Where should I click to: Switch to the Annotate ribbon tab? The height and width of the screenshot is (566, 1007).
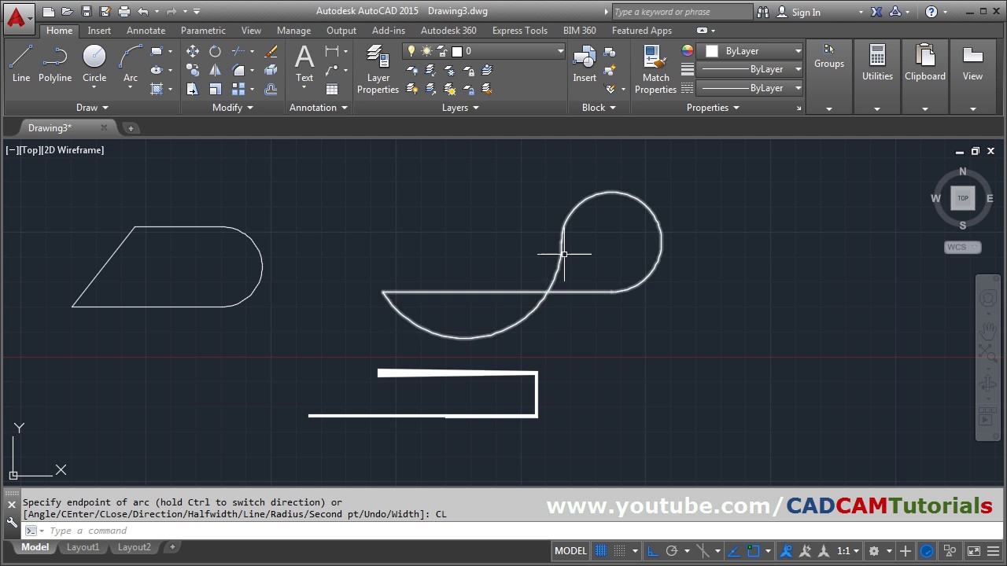[x=146, y=31]
